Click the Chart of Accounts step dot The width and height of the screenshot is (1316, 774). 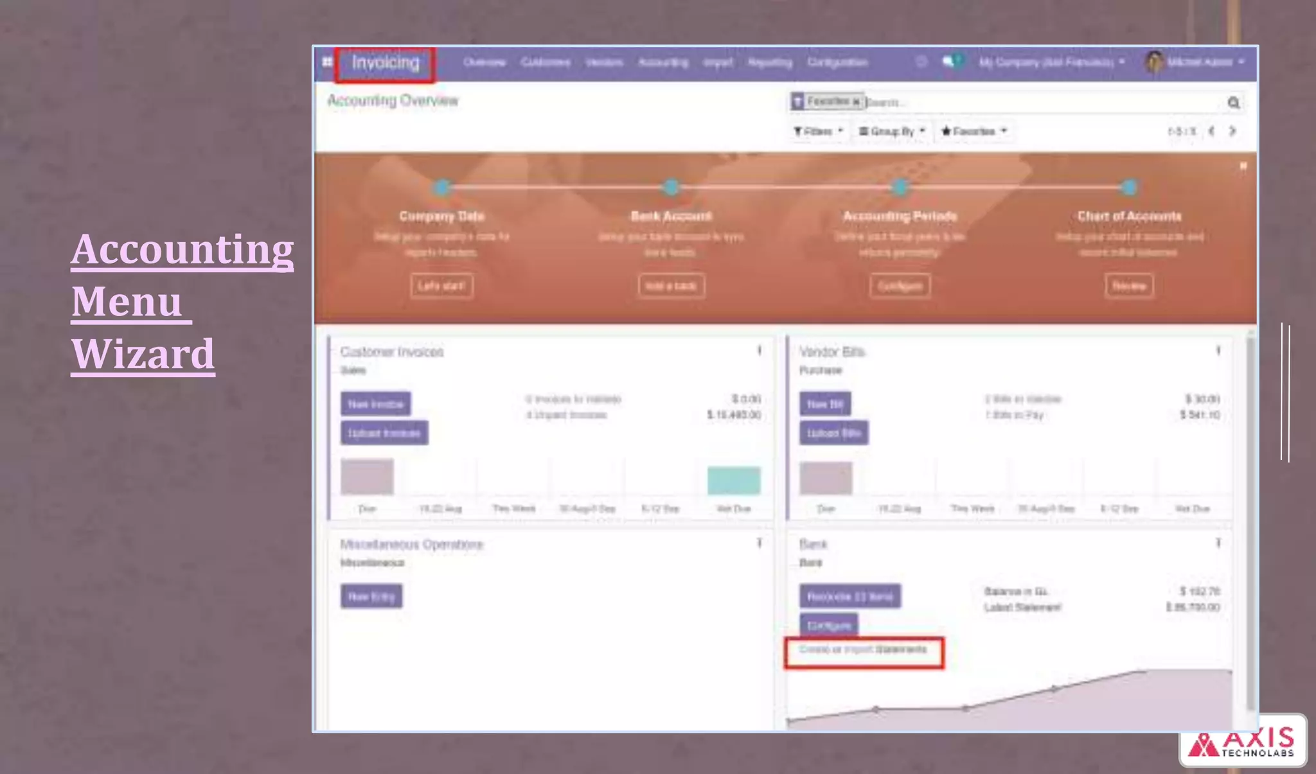coord(1129,188)
